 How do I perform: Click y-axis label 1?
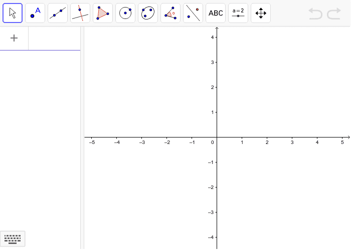213,112
